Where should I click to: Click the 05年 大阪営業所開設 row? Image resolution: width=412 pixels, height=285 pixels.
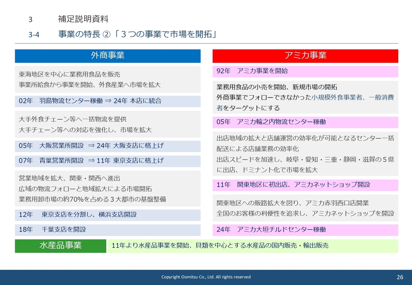[x=108, y=146]
